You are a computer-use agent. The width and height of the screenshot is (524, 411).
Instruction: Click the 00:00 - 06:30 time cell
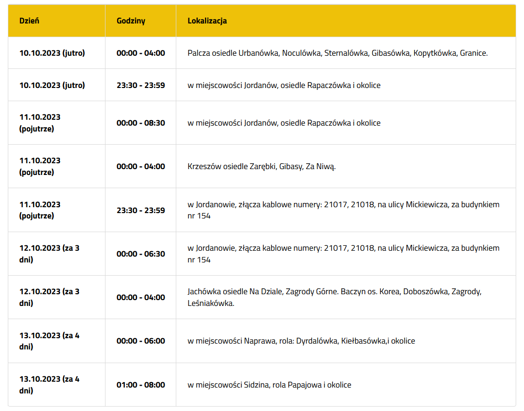coord(141,254)
